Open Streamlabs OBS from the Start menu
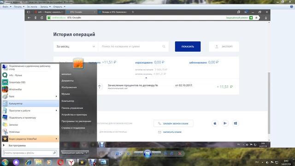 click(30, 82)
